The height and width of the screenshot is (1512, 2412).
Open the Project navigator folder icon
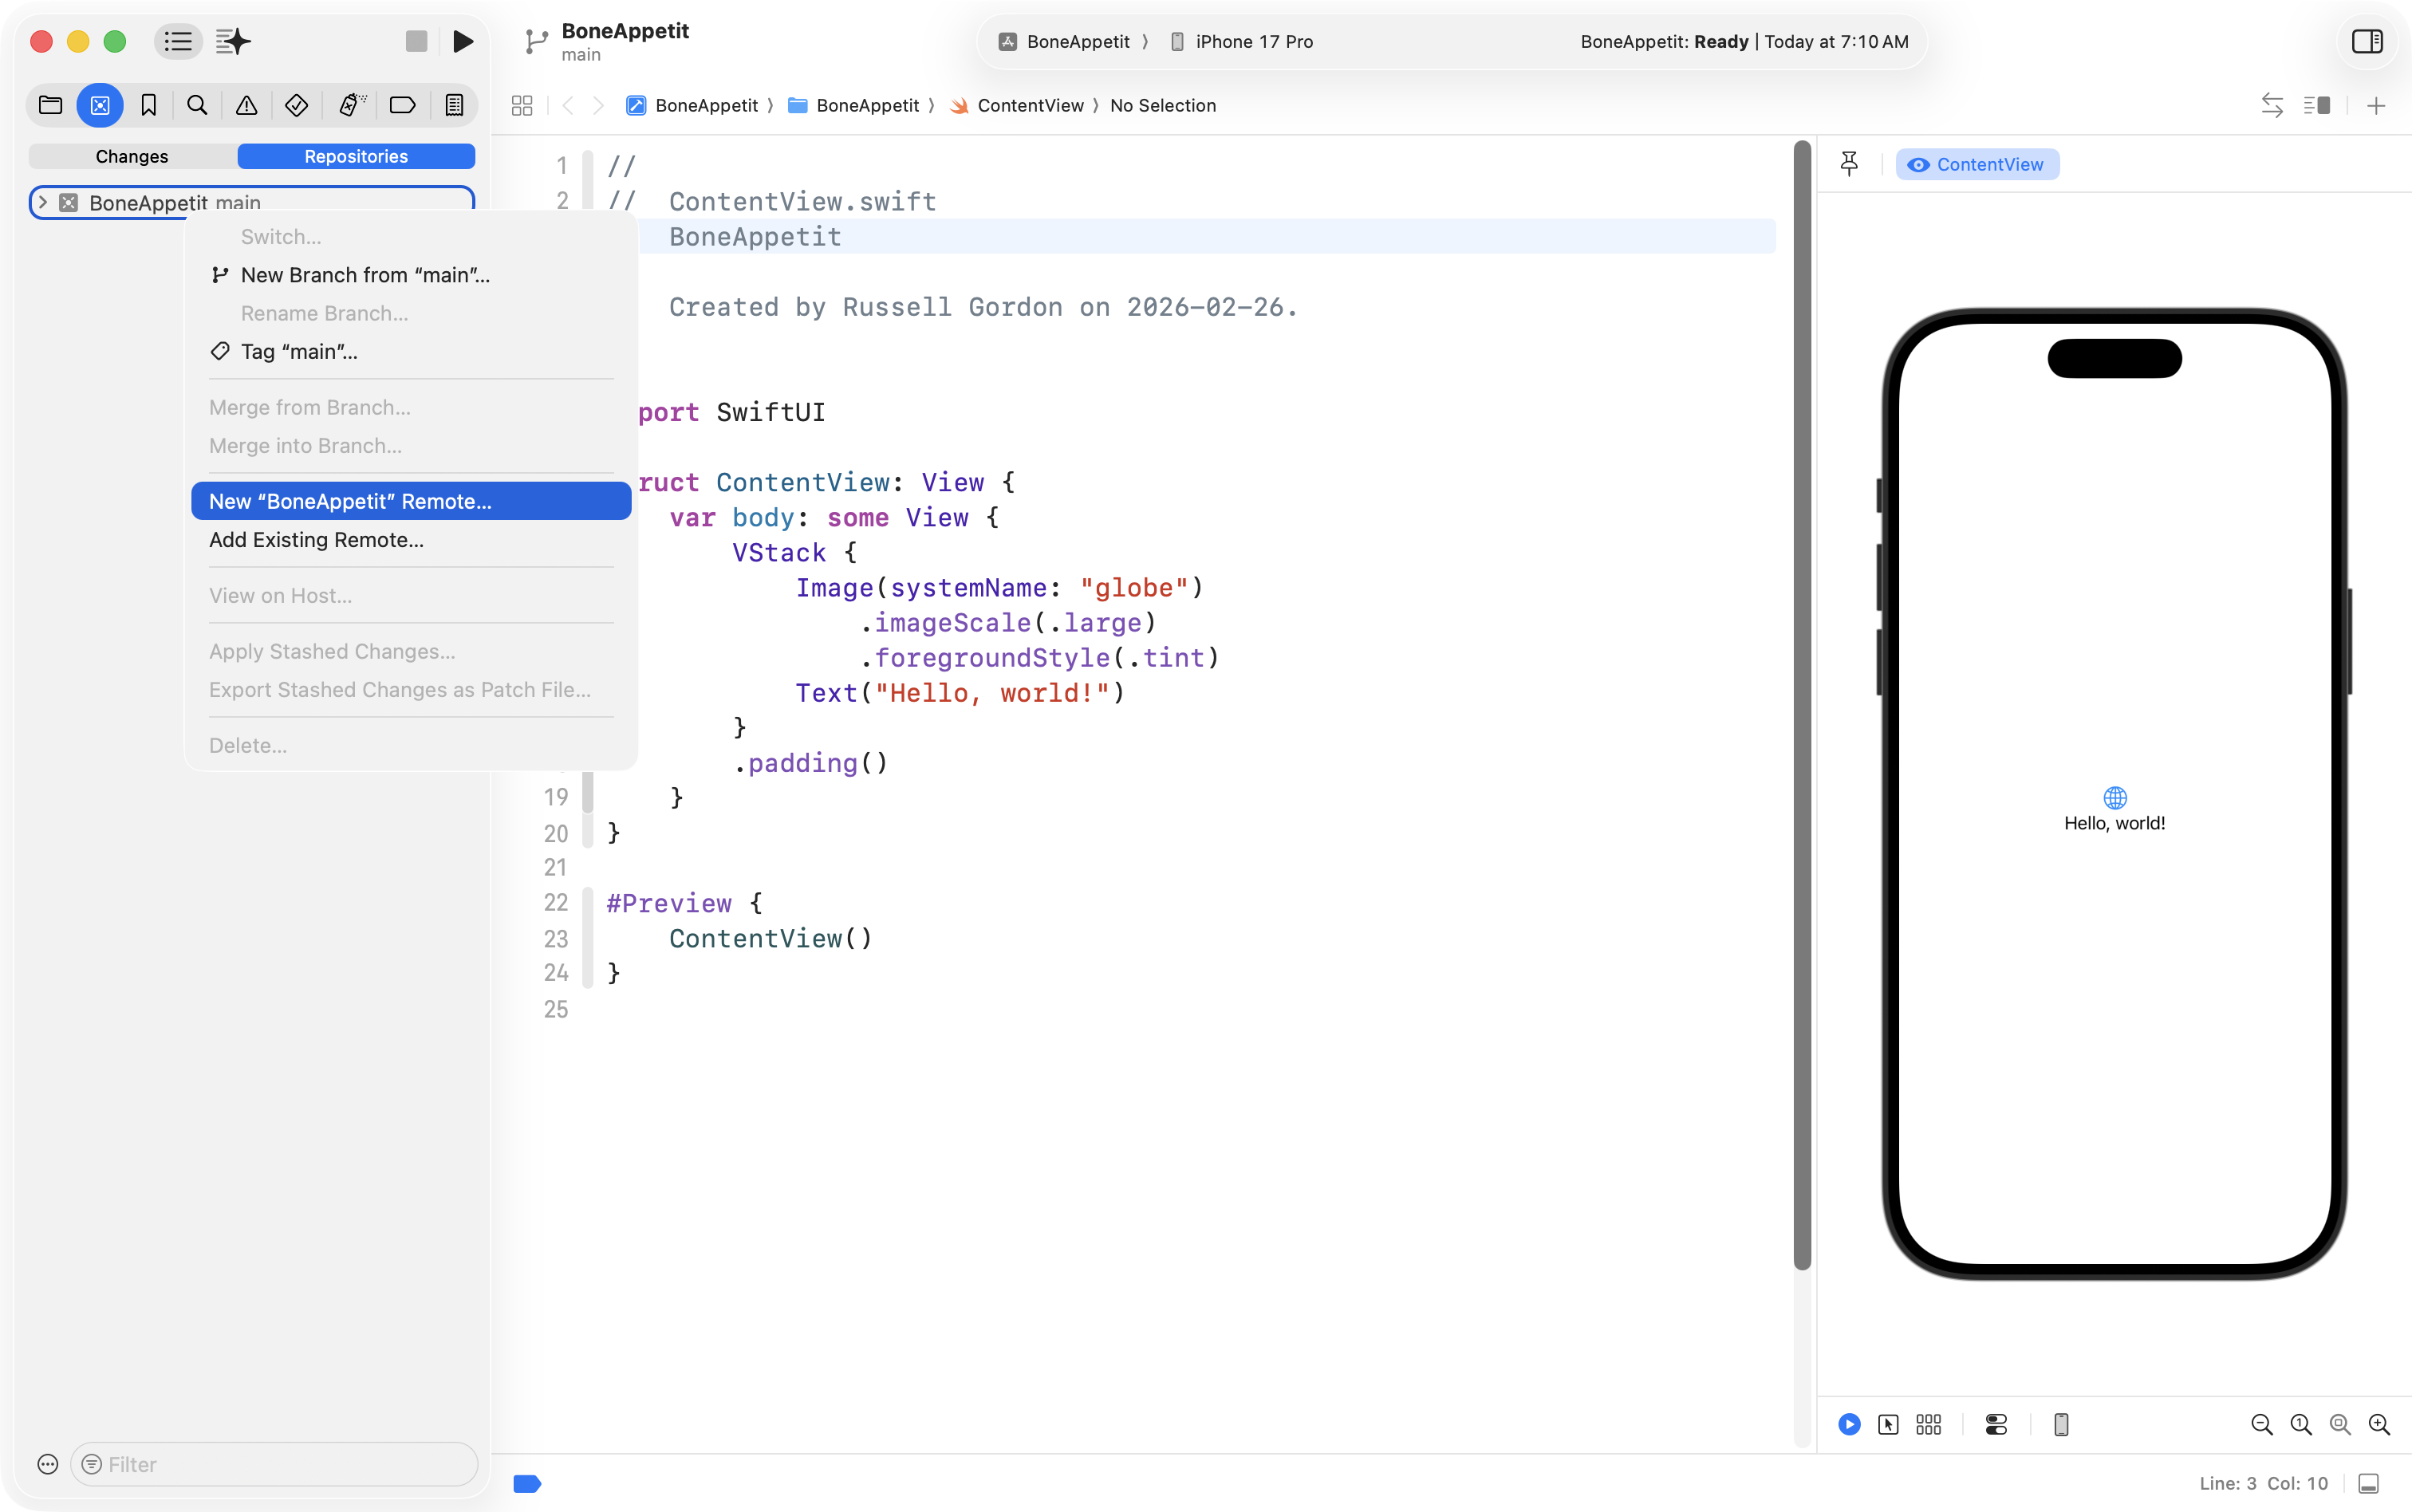(x=50, y=105)
